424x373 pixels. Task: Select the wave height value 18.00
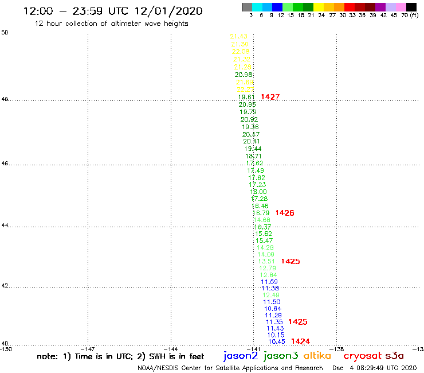258,192
